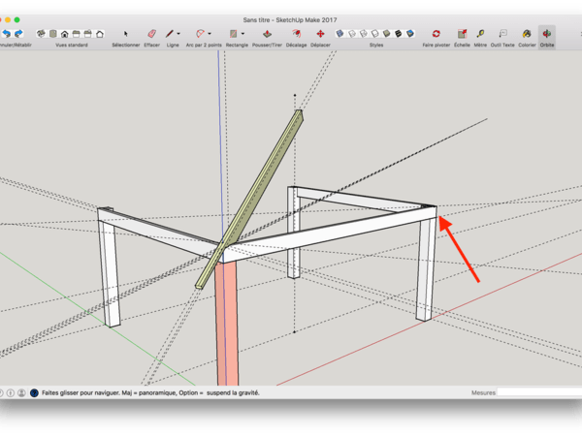This screenshot has height=436, width=582.
Task: Select the Décalage offset tool
Action: point(296,34)
